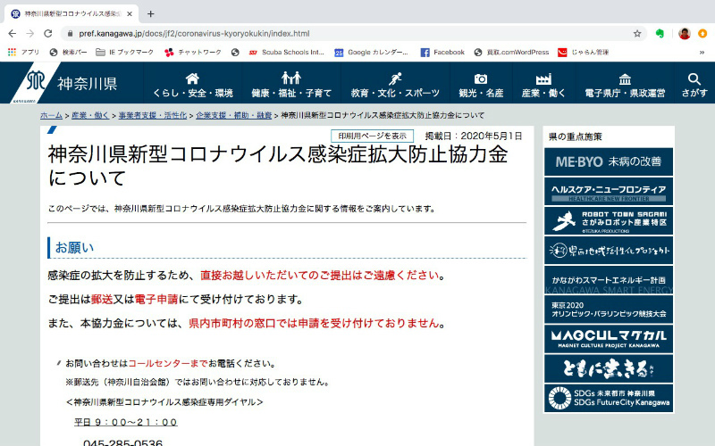The image size is (715, 446).
Task: Open a new tab with the plus button
Action: click(150, 14)
